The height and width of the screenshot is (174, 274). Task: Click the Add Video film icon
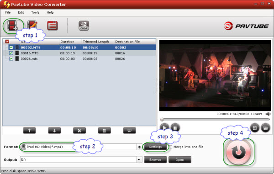tap(12, 26)
